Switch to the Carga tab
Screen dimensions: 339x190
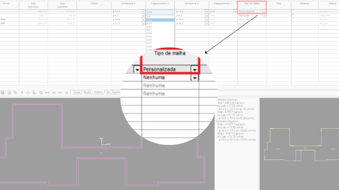(x=76, y=93)
